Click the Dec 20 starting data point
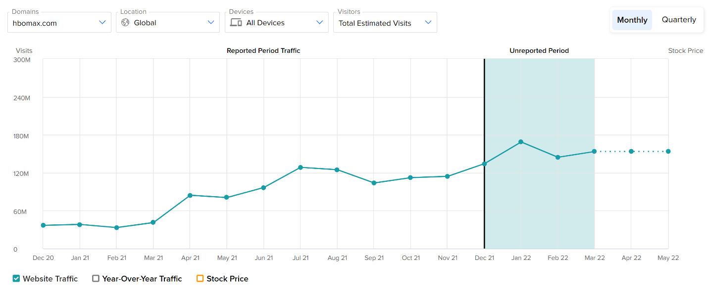Image resolution: width=708 pixels, height=296 pixels. pos(43,225)
